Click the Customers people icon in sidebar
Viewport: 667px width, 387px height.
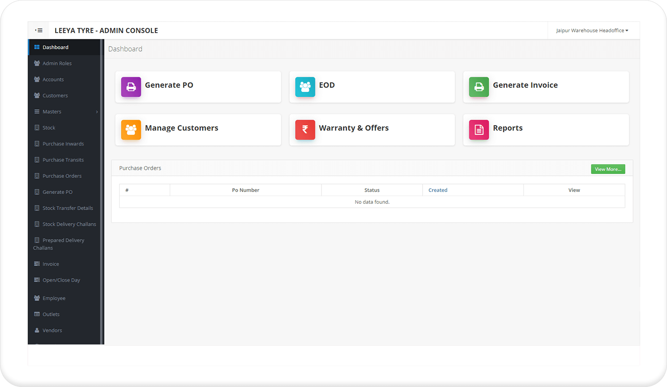click(x=37, y=95)
